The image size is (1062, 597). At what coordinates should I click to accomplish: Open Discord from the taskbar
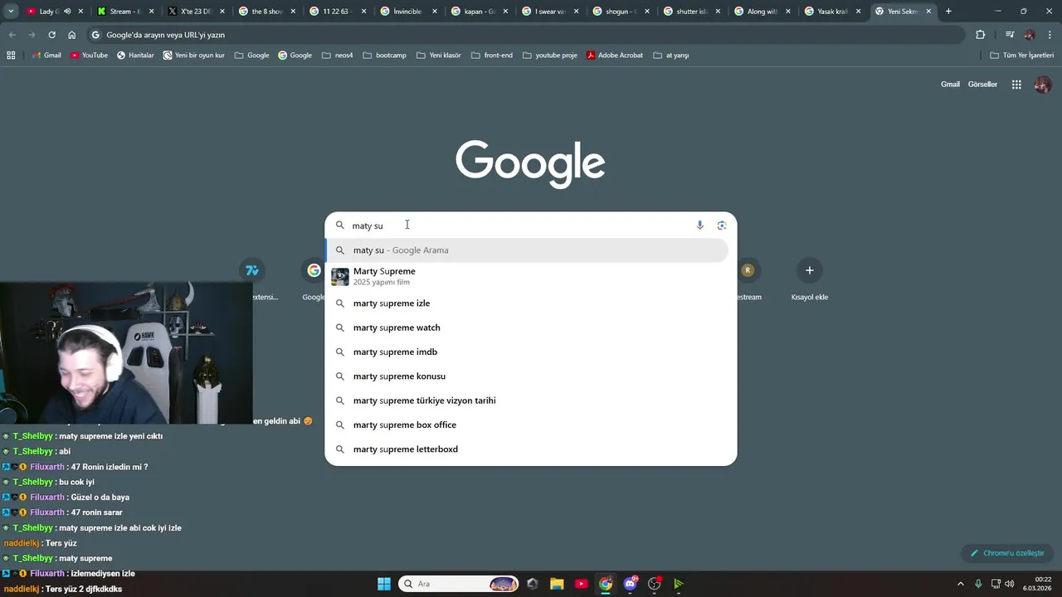pyautogui.click(x=631, y=584)
